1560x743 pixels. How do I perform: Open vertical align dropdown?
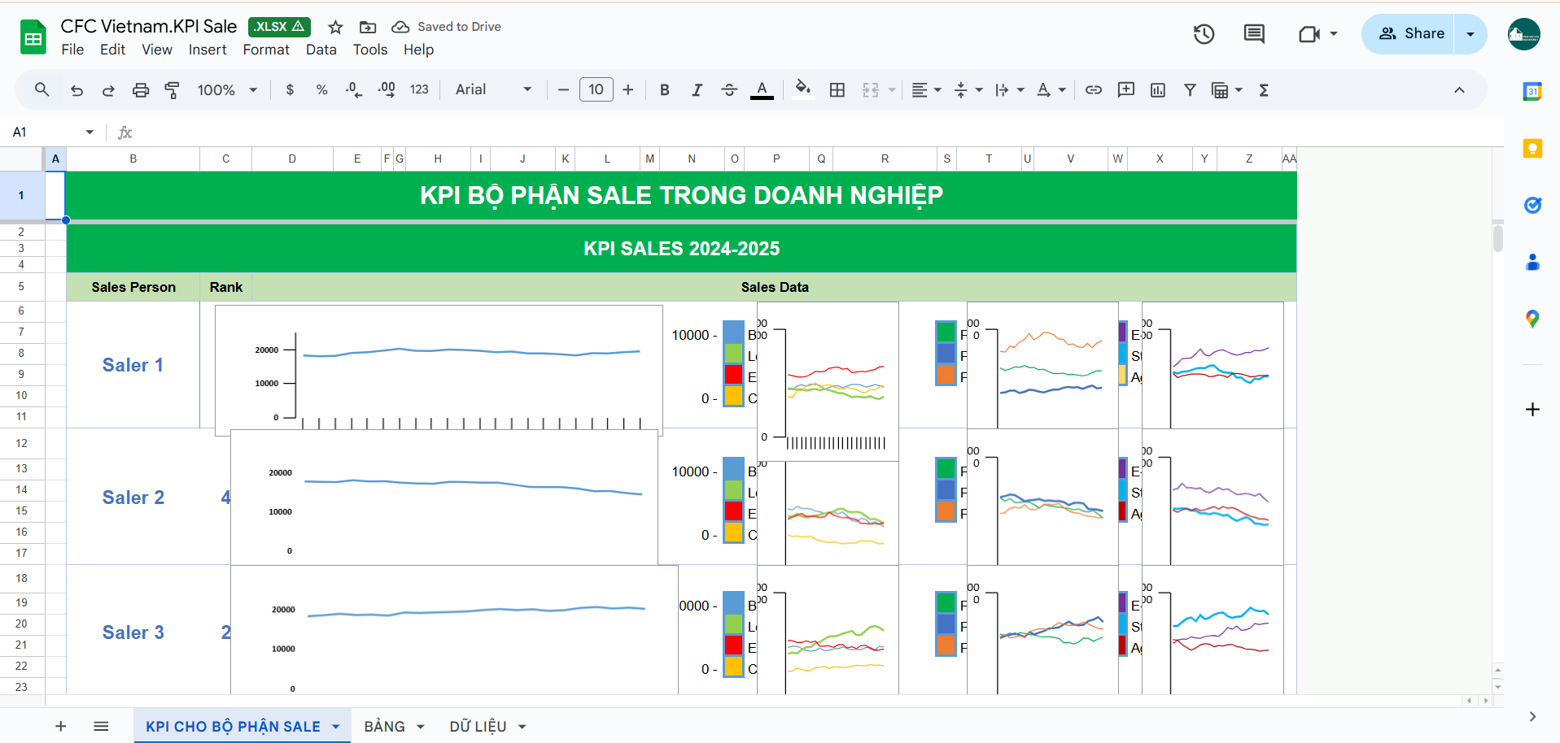[968, 89]
